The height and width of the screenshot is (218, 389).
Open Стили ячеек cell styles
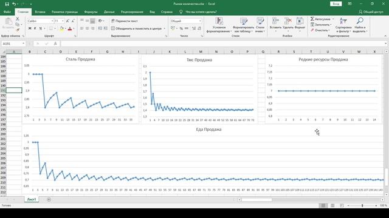pyautogui.click(x=260, y=25)
